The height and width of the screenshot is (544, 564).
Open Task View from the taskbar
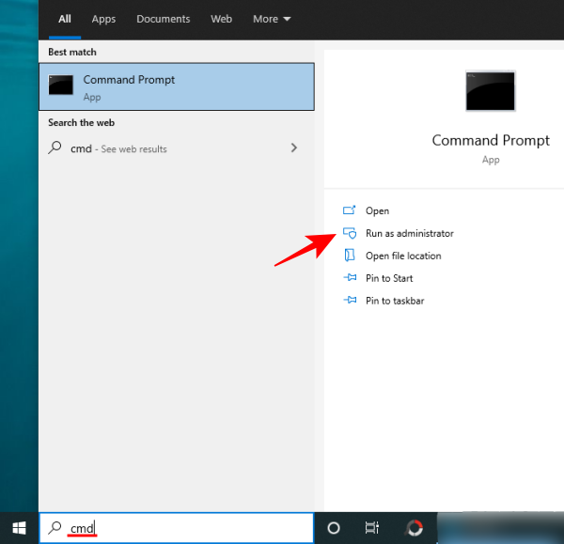tap(372, 528)
